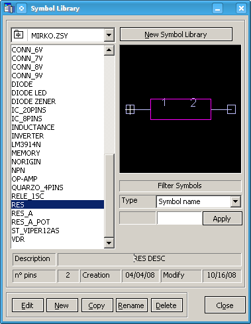Select the OP-AMP symbol entry
Image resolution: width=251 pixels, height=324 pixels.
58,179
